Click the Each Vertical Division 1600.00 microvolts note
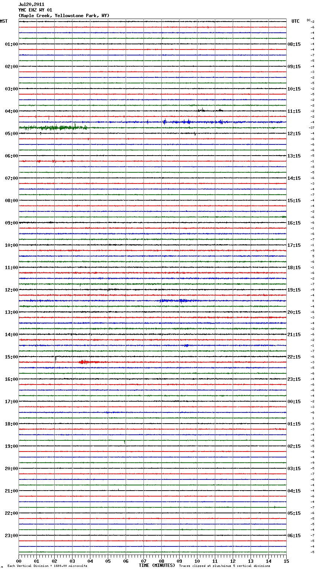 47,566
